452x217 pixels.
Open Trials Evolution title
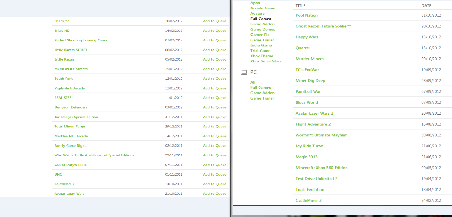310,190
